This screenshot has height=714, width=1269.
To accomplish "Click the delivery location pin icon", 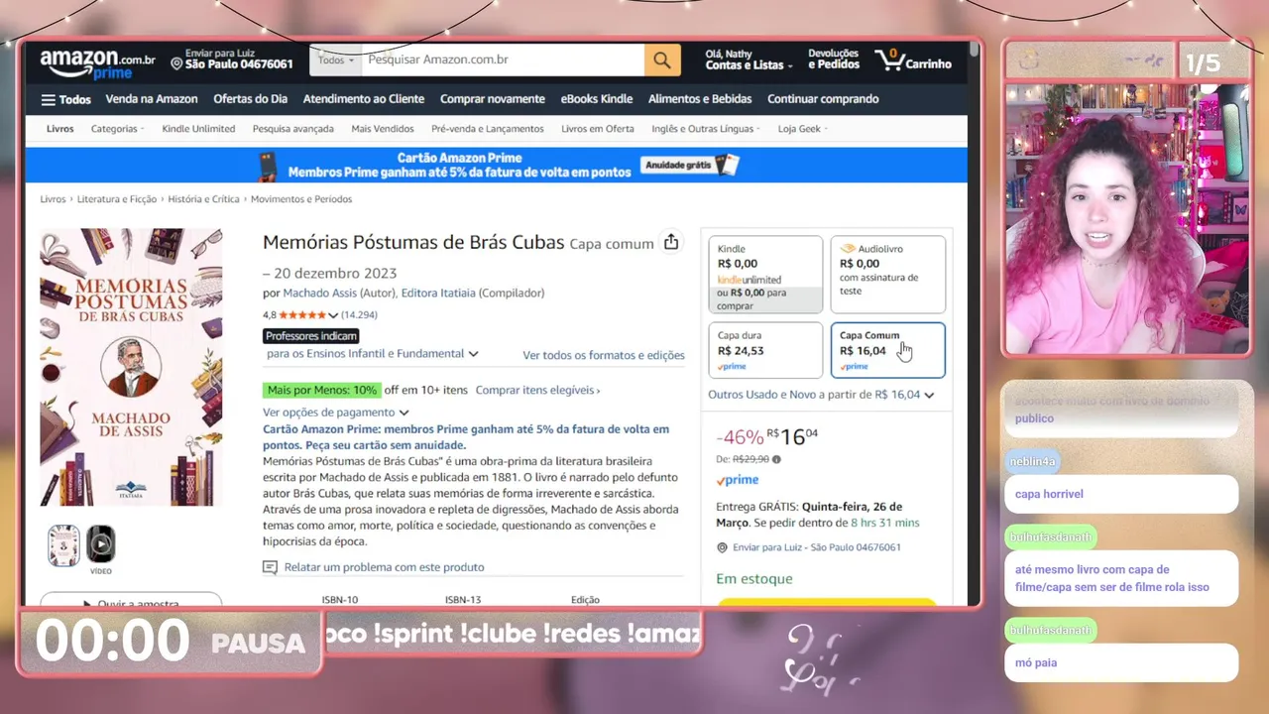I will tap(176, 63).
